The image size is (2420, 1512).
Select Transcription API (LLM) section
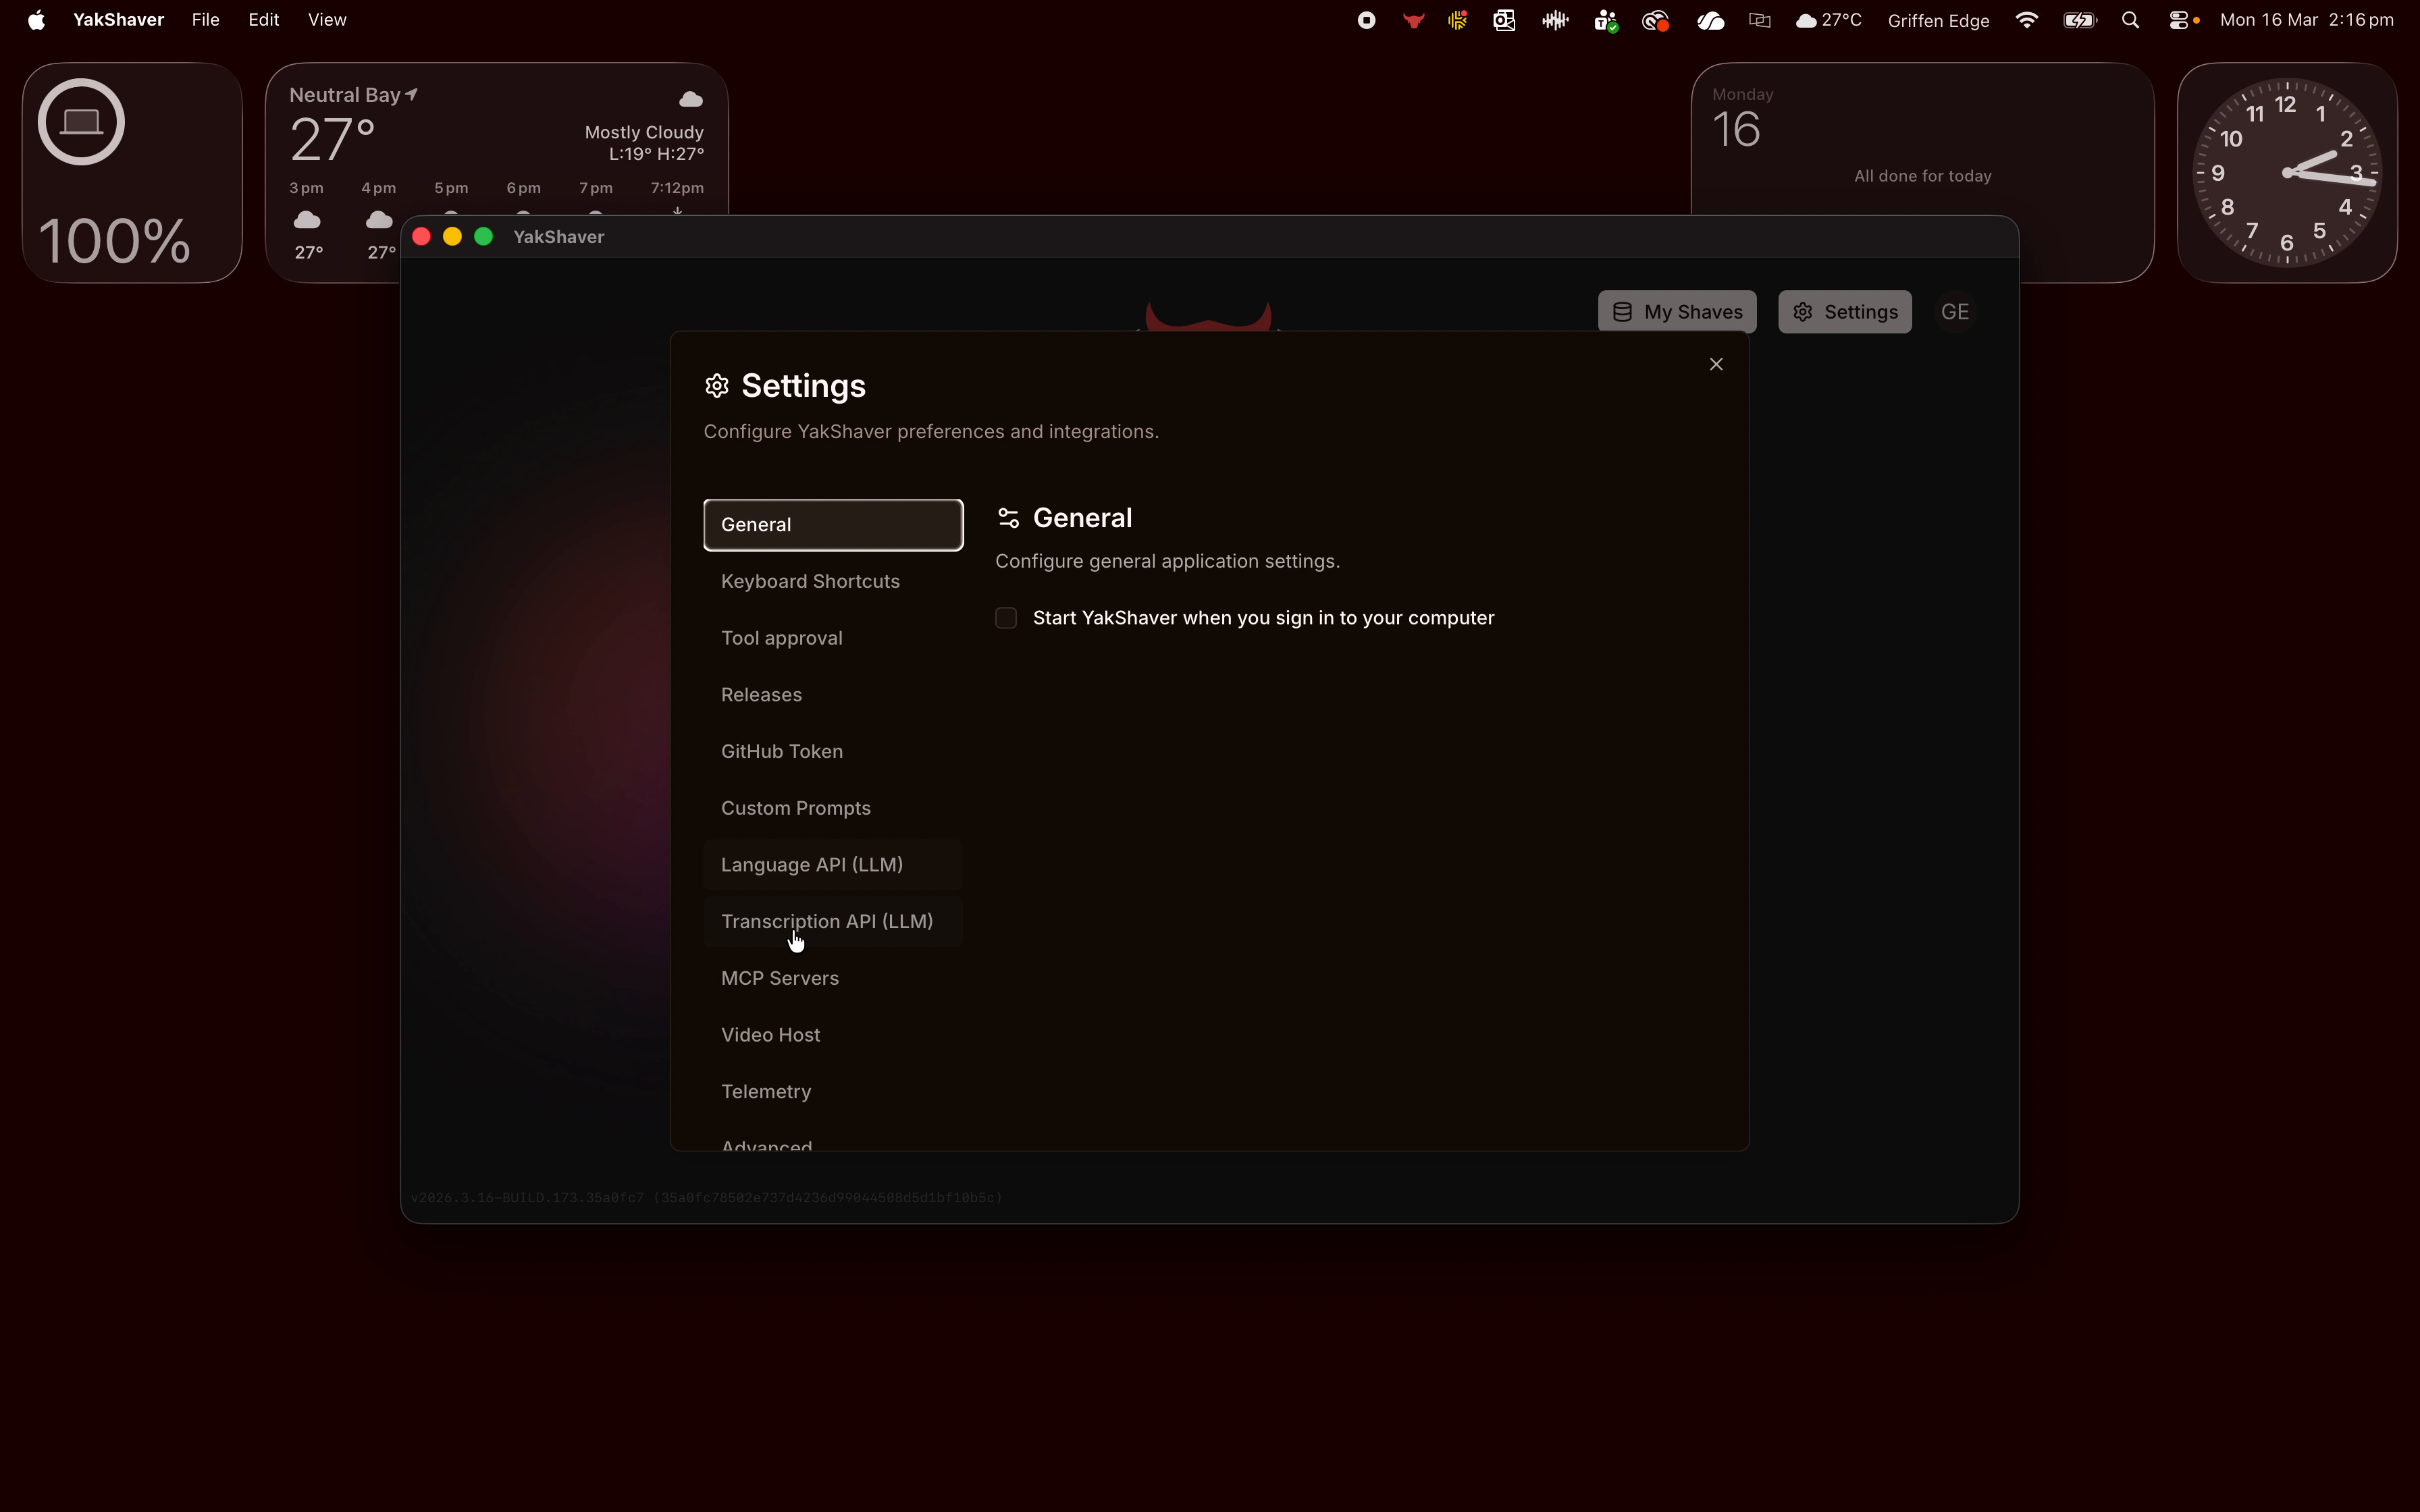(x=833, y=922)
